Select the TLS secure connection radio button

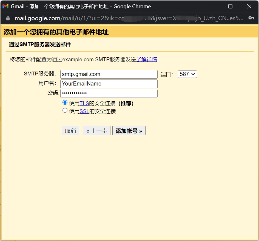[65, 103]
